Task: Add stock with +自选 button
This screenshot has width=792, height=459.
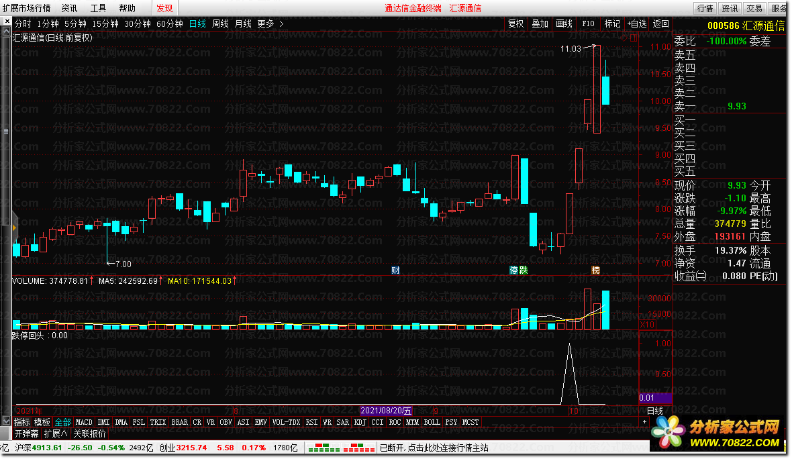Action: 637,23
